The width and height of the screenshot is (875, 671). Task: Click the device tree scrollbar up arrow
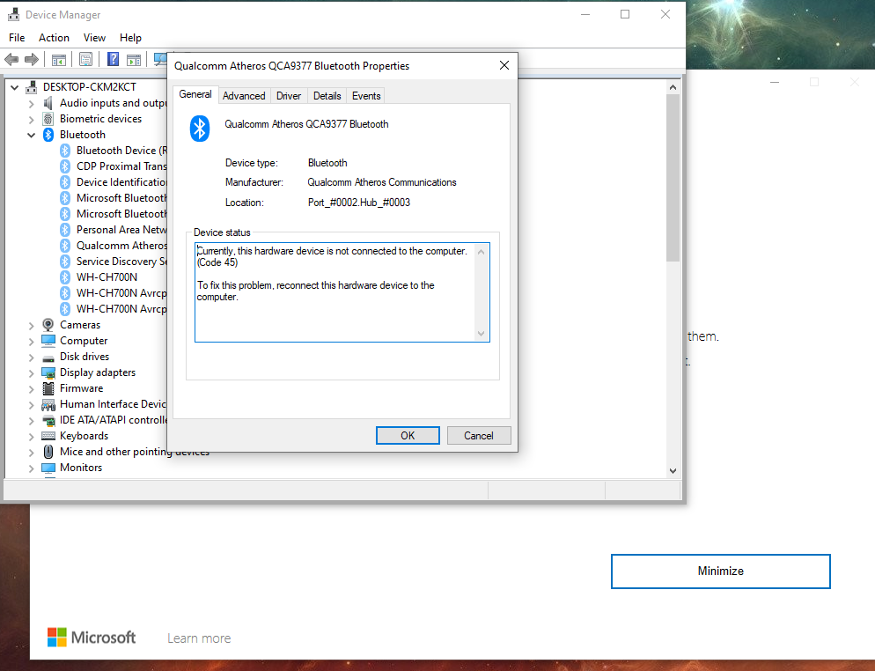coord(673,88)
